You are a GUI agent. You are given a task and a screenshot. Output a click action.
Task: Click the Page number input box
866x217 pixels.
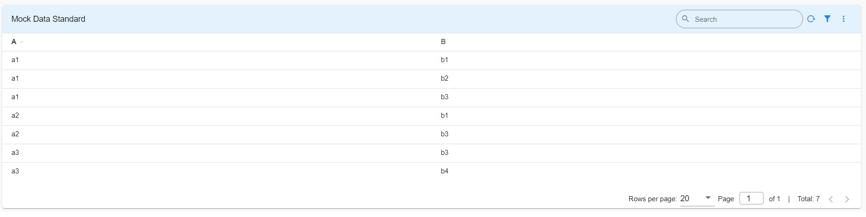tap(751, 198)
